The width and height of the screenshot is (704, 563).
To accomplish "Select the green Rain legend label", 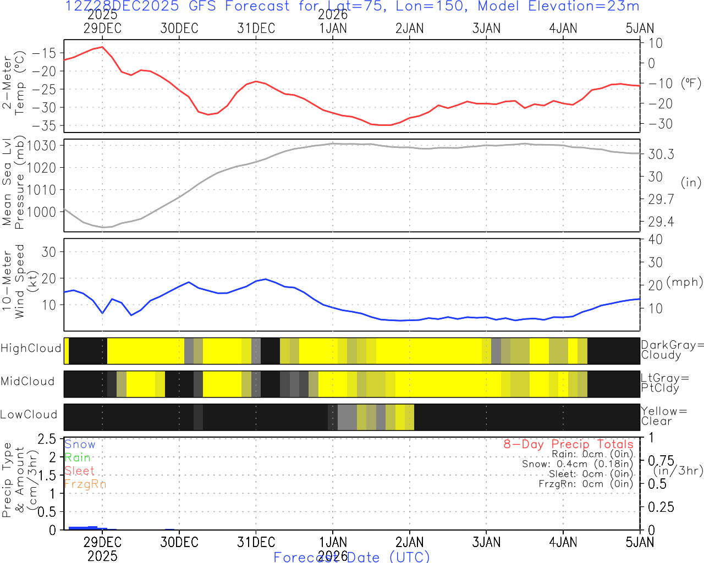I will click(x=77, y=457).
